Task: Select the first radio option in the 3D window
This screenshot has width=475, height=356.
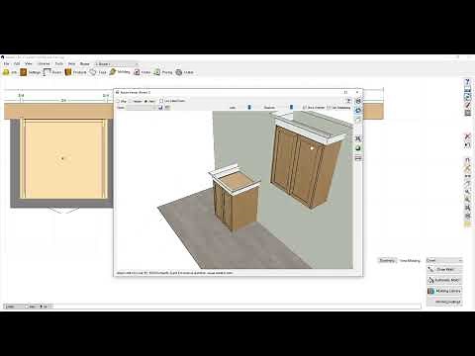Action: coord(119,101)
